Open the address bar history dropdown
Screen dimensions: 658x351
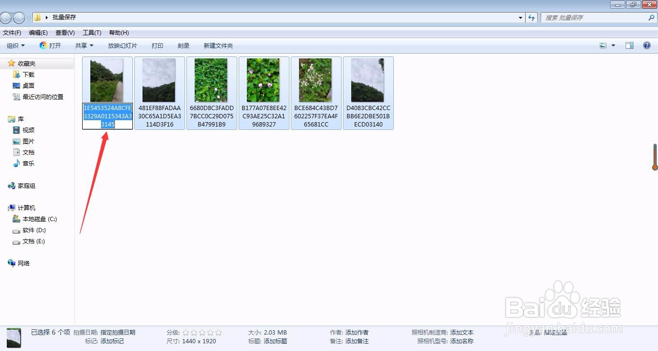520,18
